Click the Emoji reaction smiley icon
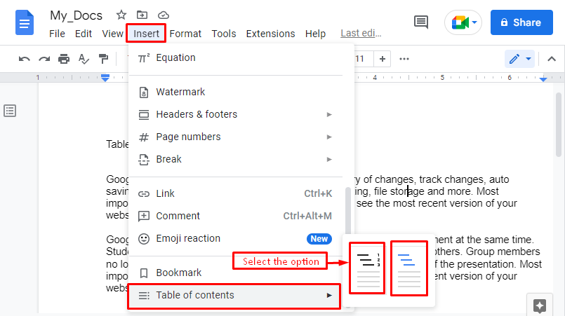The width and height of the screenshot is (565, 316). click(x=144, y=239)
